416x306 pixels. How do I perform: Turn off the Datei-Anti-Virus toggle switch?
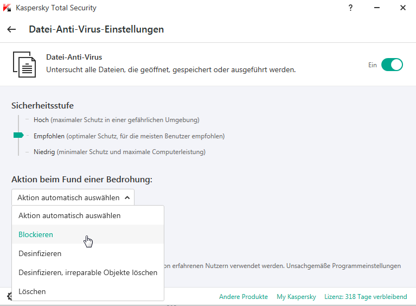pyautogui.click(x=392, y=65)
